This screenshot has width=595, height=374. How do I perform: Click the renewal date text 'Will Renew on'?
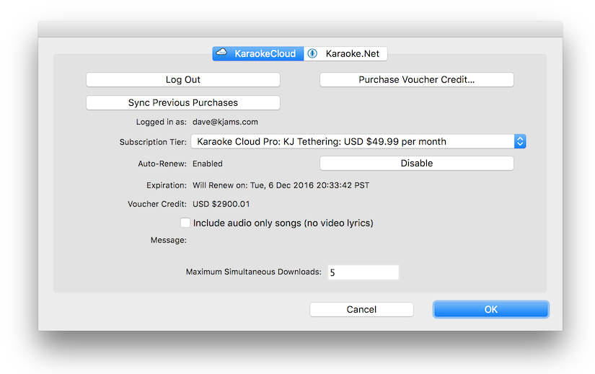coord(281,185)
